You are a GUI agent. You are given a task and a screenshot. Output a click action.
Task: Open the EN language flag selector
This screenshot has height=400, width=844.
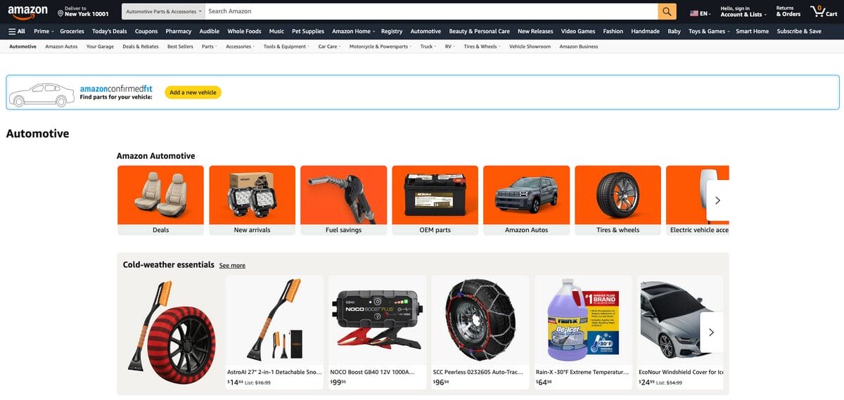coord(701,13)
